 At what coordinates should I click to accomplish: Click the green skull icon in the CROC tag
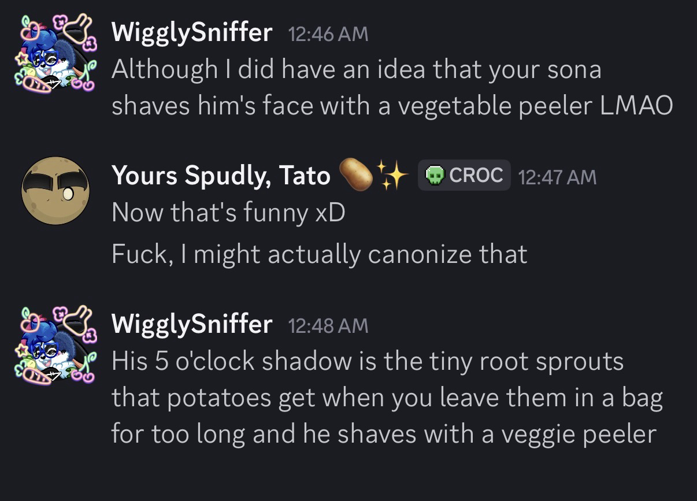[435, 175]
